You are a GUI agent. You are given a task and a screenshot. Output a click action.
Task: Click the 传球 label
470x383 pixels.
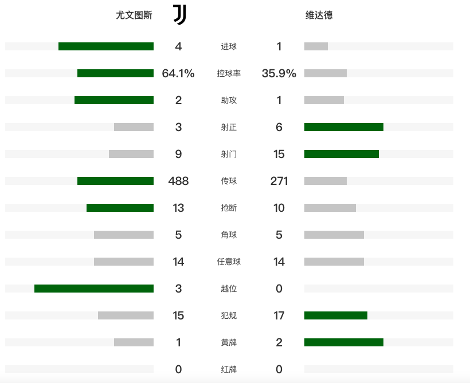pyautogui.click(x=229, y=181)
